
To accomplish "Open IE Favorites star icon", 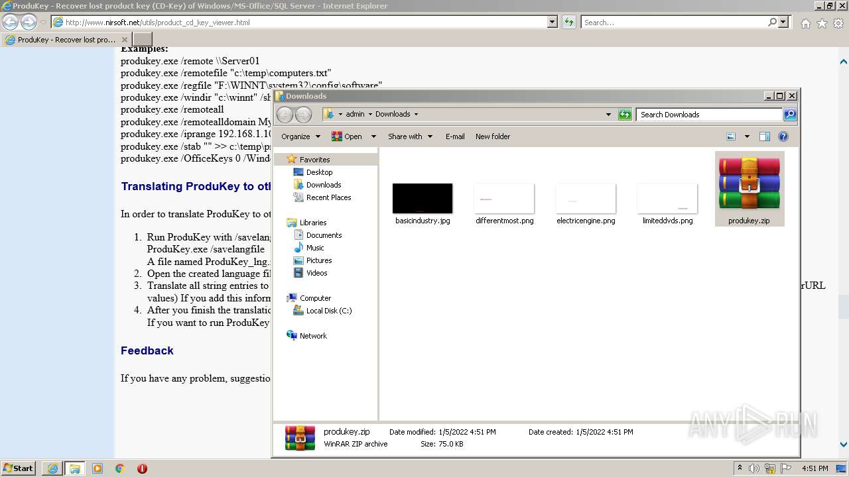I will coord(822,23).
